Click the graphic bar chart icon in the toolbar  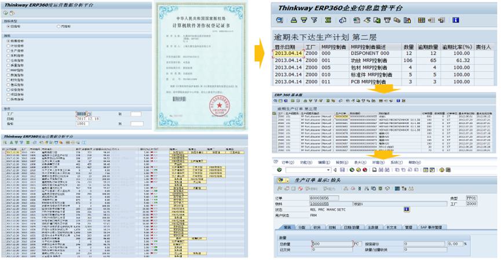tap(407, 20)
